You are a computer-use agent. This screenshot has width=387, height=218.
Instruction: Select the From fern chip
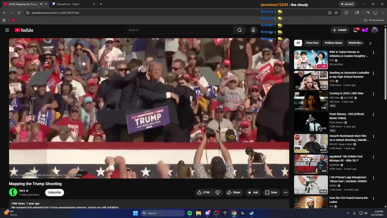(x=312, y=43)
